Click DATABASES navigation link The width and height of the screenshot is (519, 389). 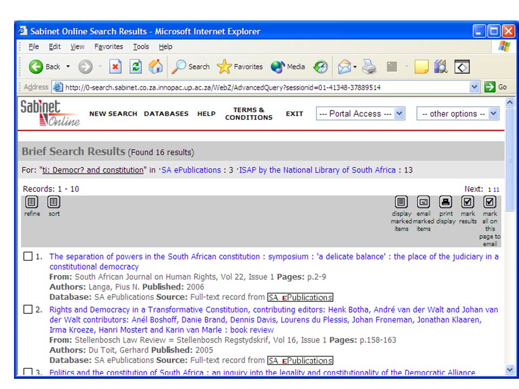[x=166, y=114]
